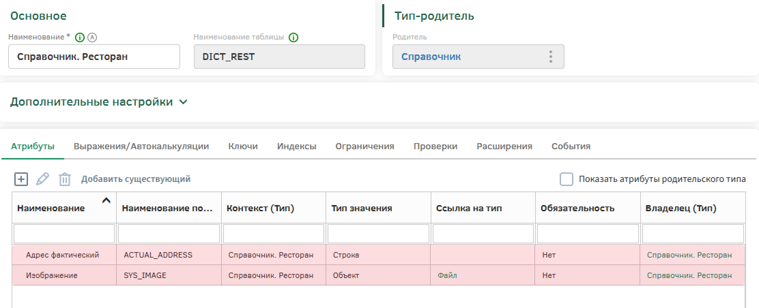Select the Индексы tab
This screenshot has width=759, height=308.
point(296,146)
